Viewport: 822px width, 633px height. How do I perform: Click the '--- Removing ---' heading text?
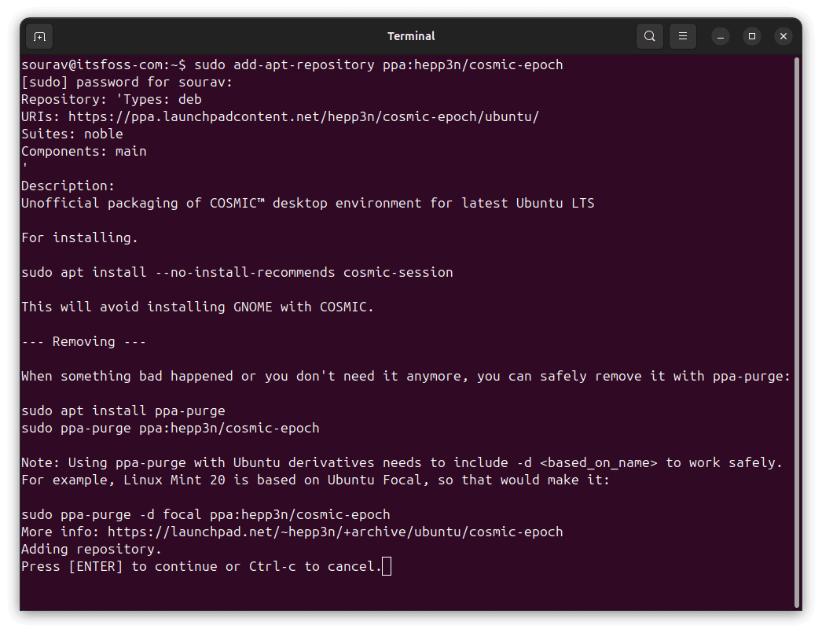coord(83,341)
